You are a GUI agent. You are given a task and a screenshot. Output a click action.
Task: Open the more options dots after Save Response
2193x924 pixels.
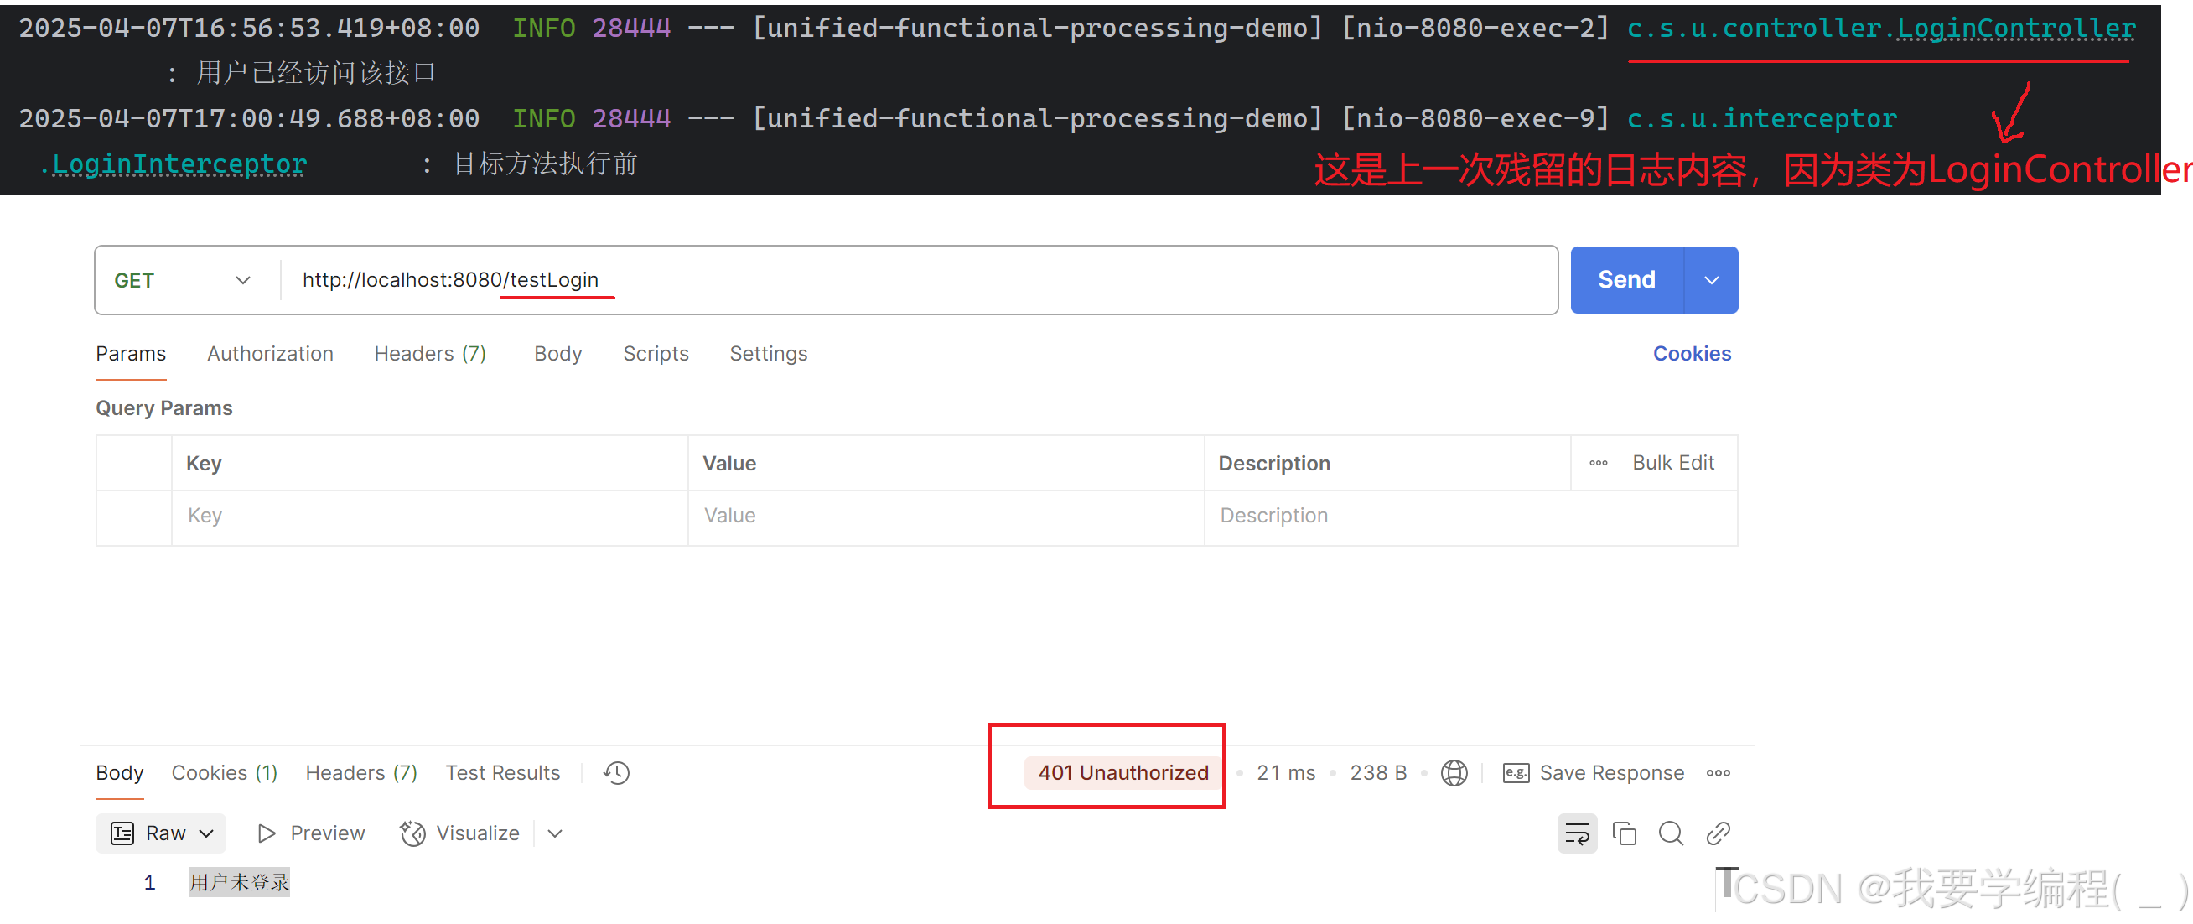point(1718,772)
